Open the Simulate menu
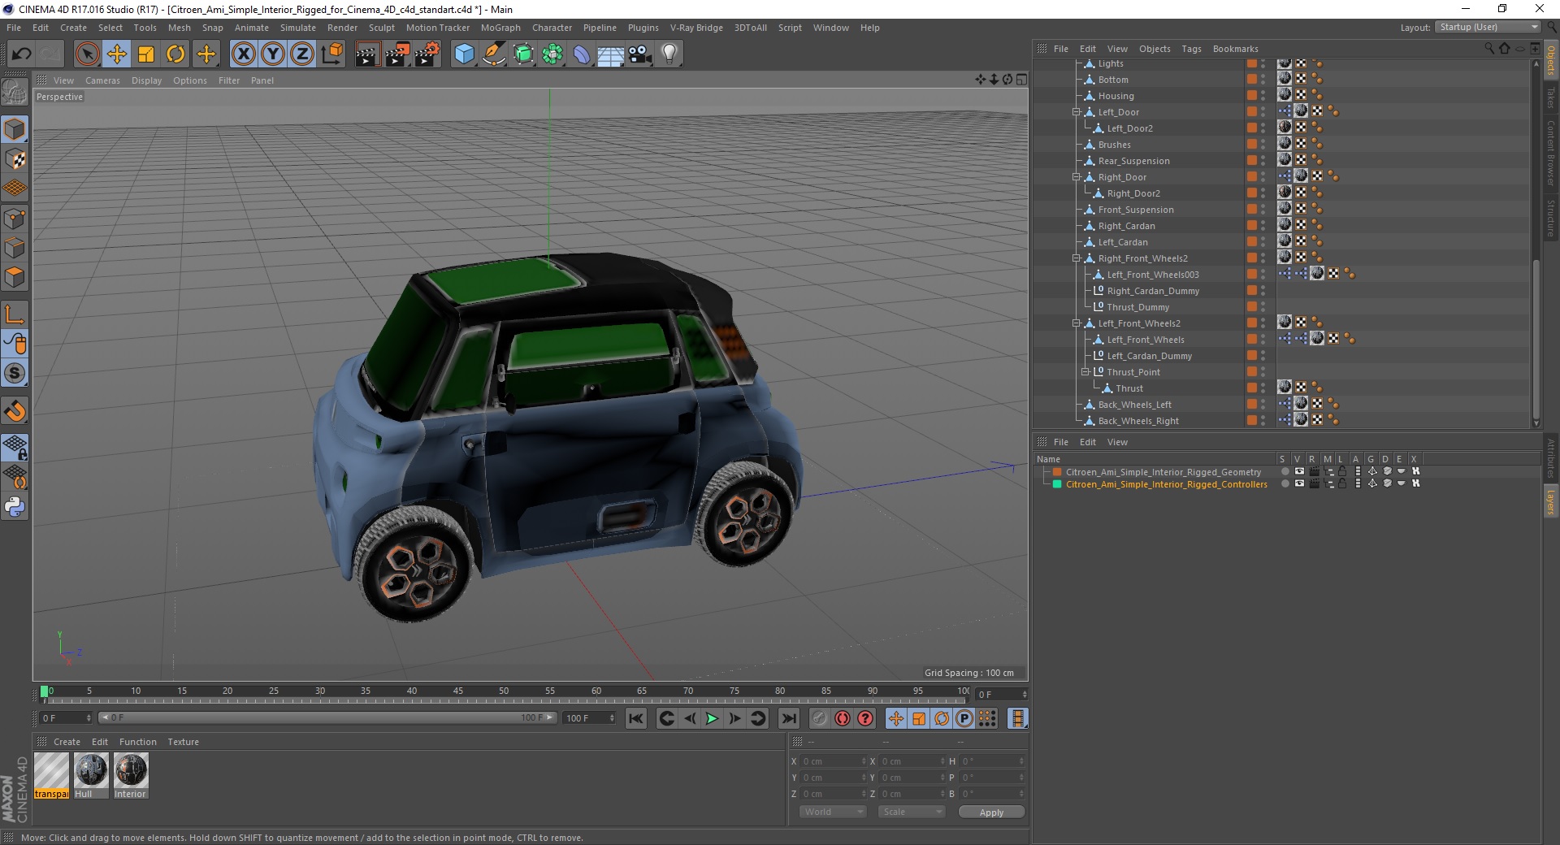The width and height of the screenshot is (1560, 845). click(x=297, y=28)
